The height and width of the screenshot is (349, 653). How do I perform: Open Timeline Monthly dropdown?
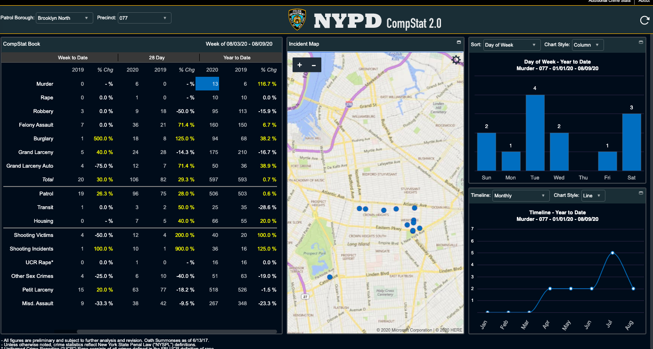tap(521, 195)
